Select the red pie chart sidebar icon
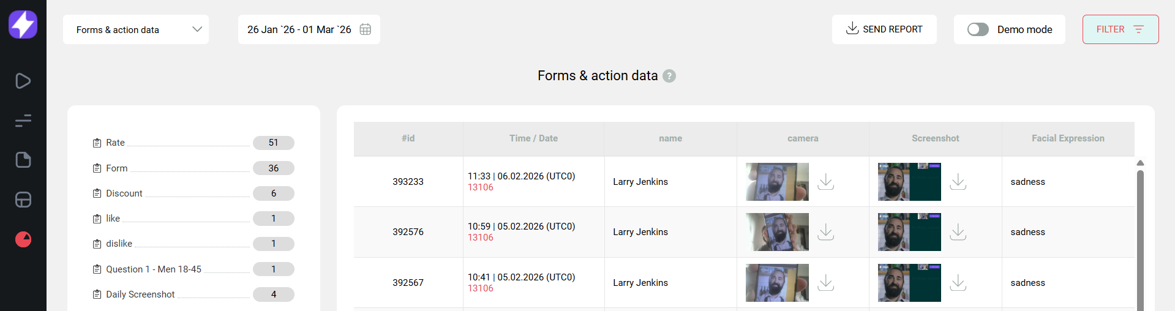The image size is (1175, 311). pyautogui.click(x=23, y=239)
